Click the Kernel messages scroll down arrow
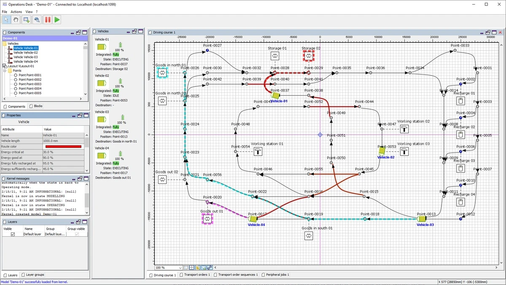506x285 pixels. (x=87, y=214)
